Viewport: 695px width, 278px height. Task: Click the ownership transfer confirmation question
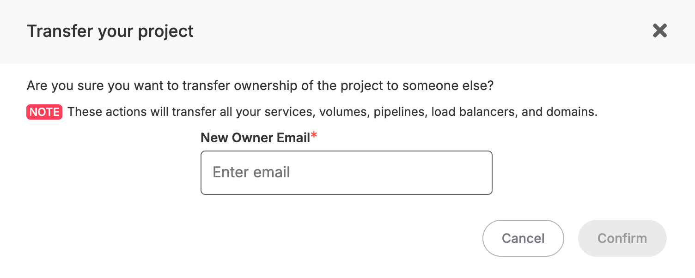pyautogui.click(x=260, y=86)
